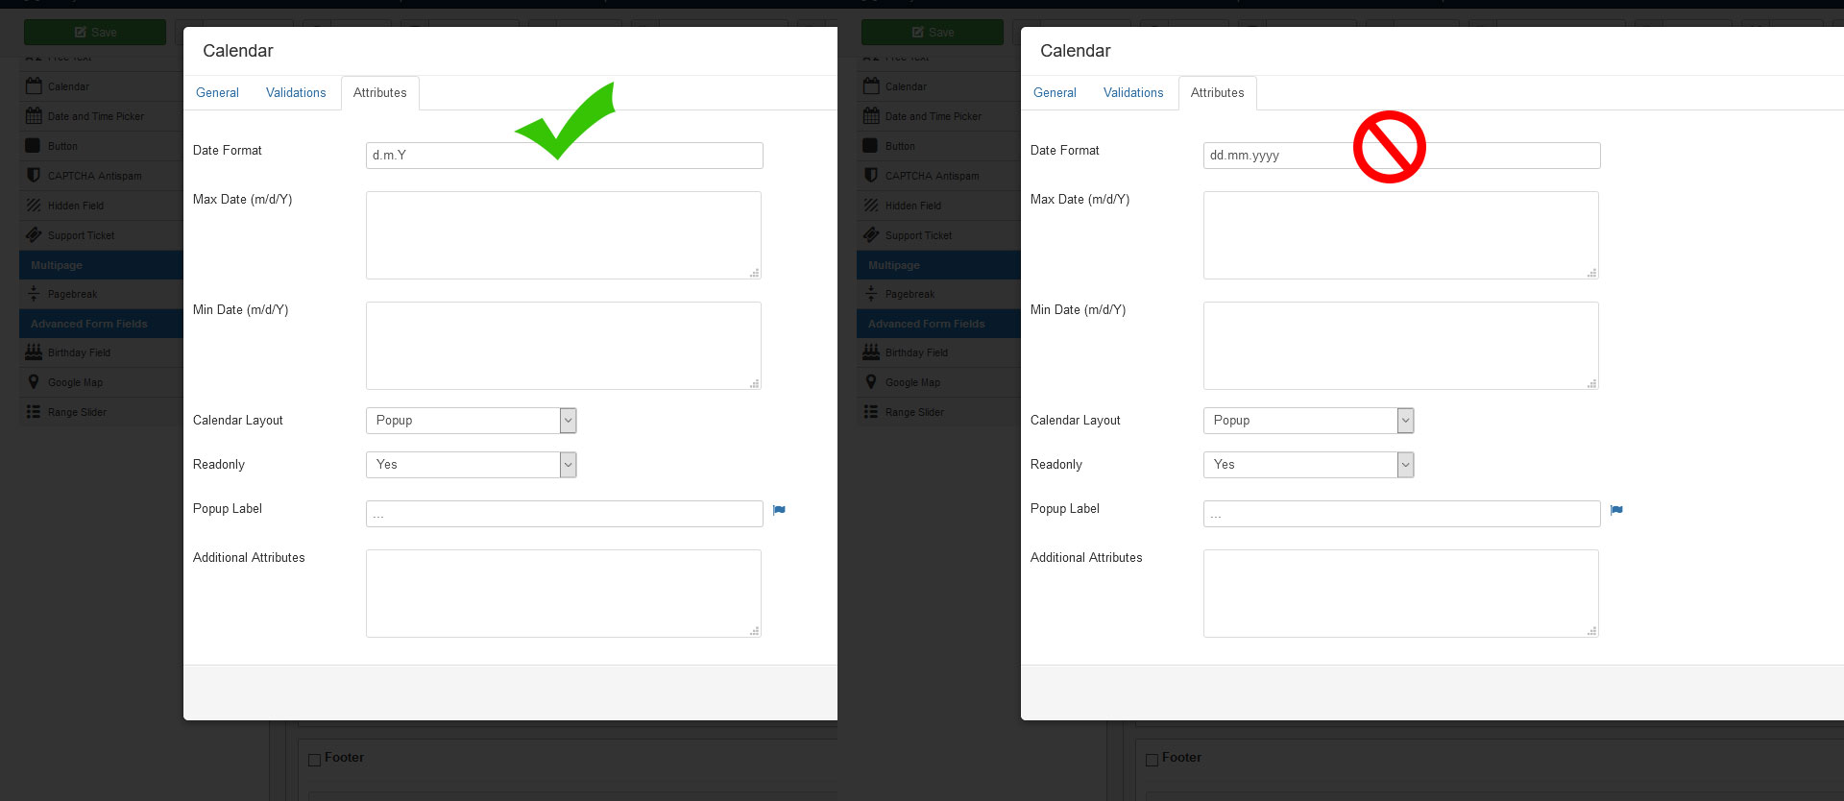Collapse the Multipage section header in left sidebar
The image size is (1844, 801).
pos(101,265)
